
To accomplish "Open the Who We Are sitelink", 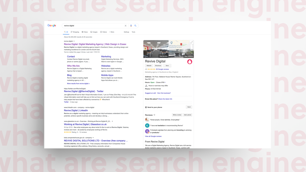I will click(x=73, y=66).
